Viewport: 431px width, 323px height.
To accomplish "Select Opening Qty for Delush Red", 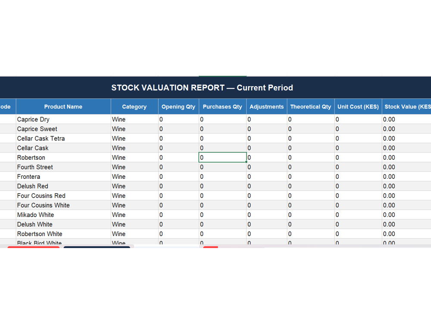I will tap(178, 186).
